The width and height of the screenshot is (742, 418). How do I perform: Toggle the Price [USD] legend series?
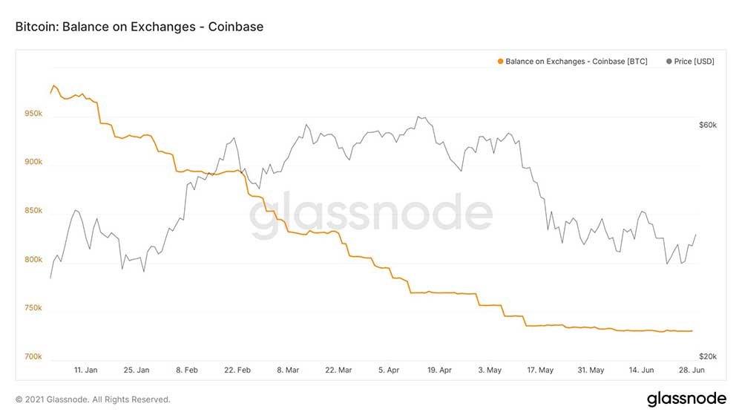point(695,62)
